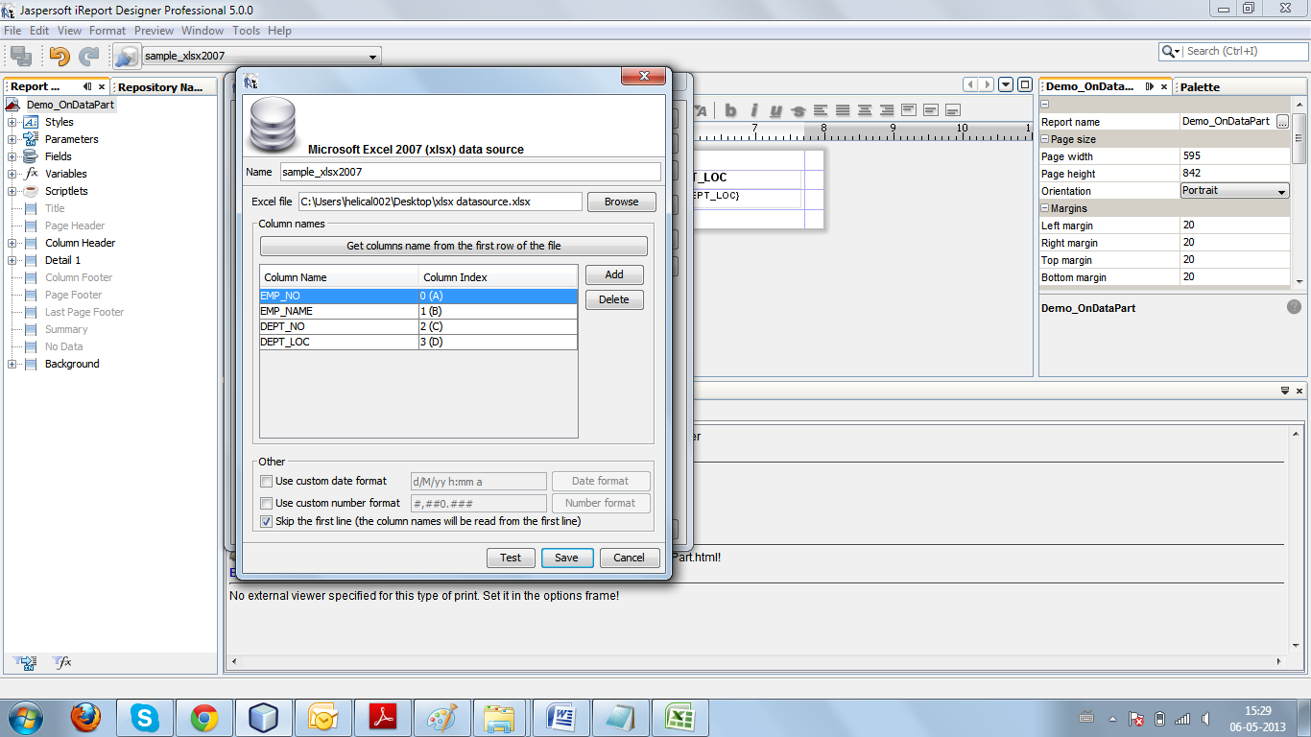
Task: Expand the Detail 1 band node
Action: (12, 260)
